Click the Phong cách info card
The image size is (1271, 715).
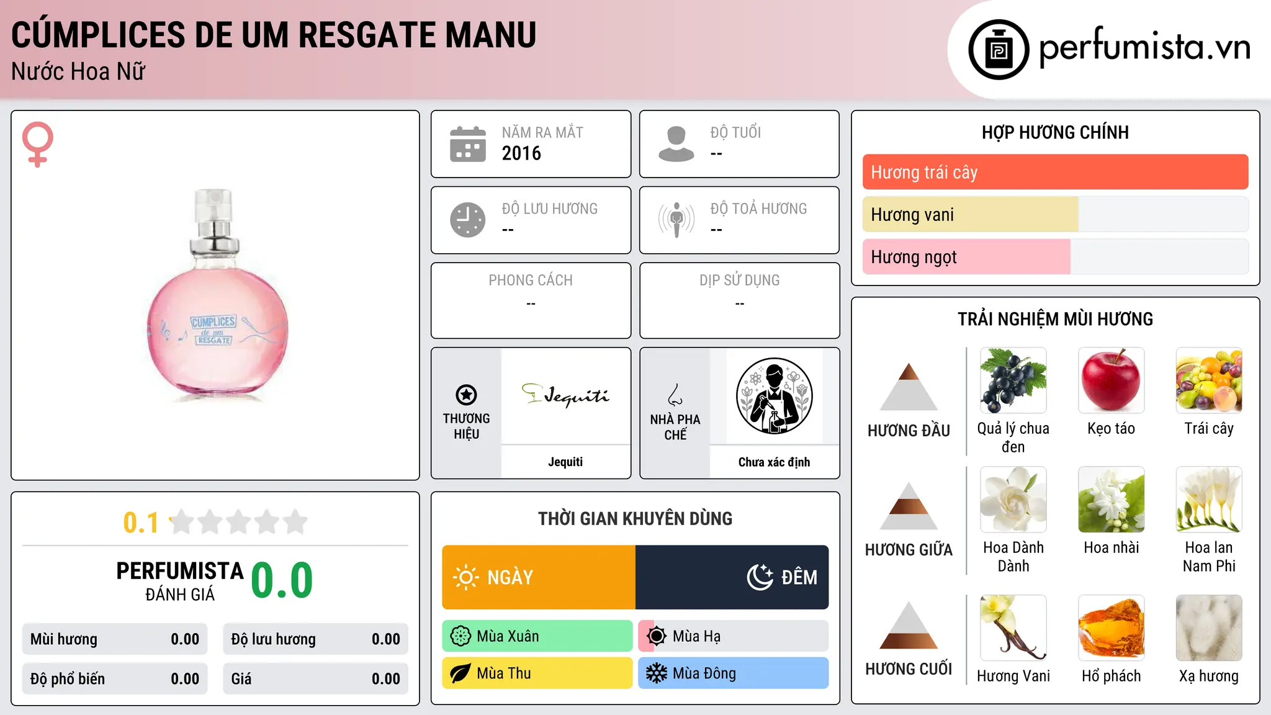(531, 300)
